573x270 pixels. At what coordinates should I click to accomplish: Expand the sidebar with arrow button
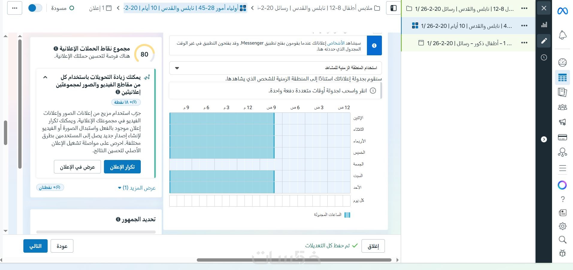544,139
